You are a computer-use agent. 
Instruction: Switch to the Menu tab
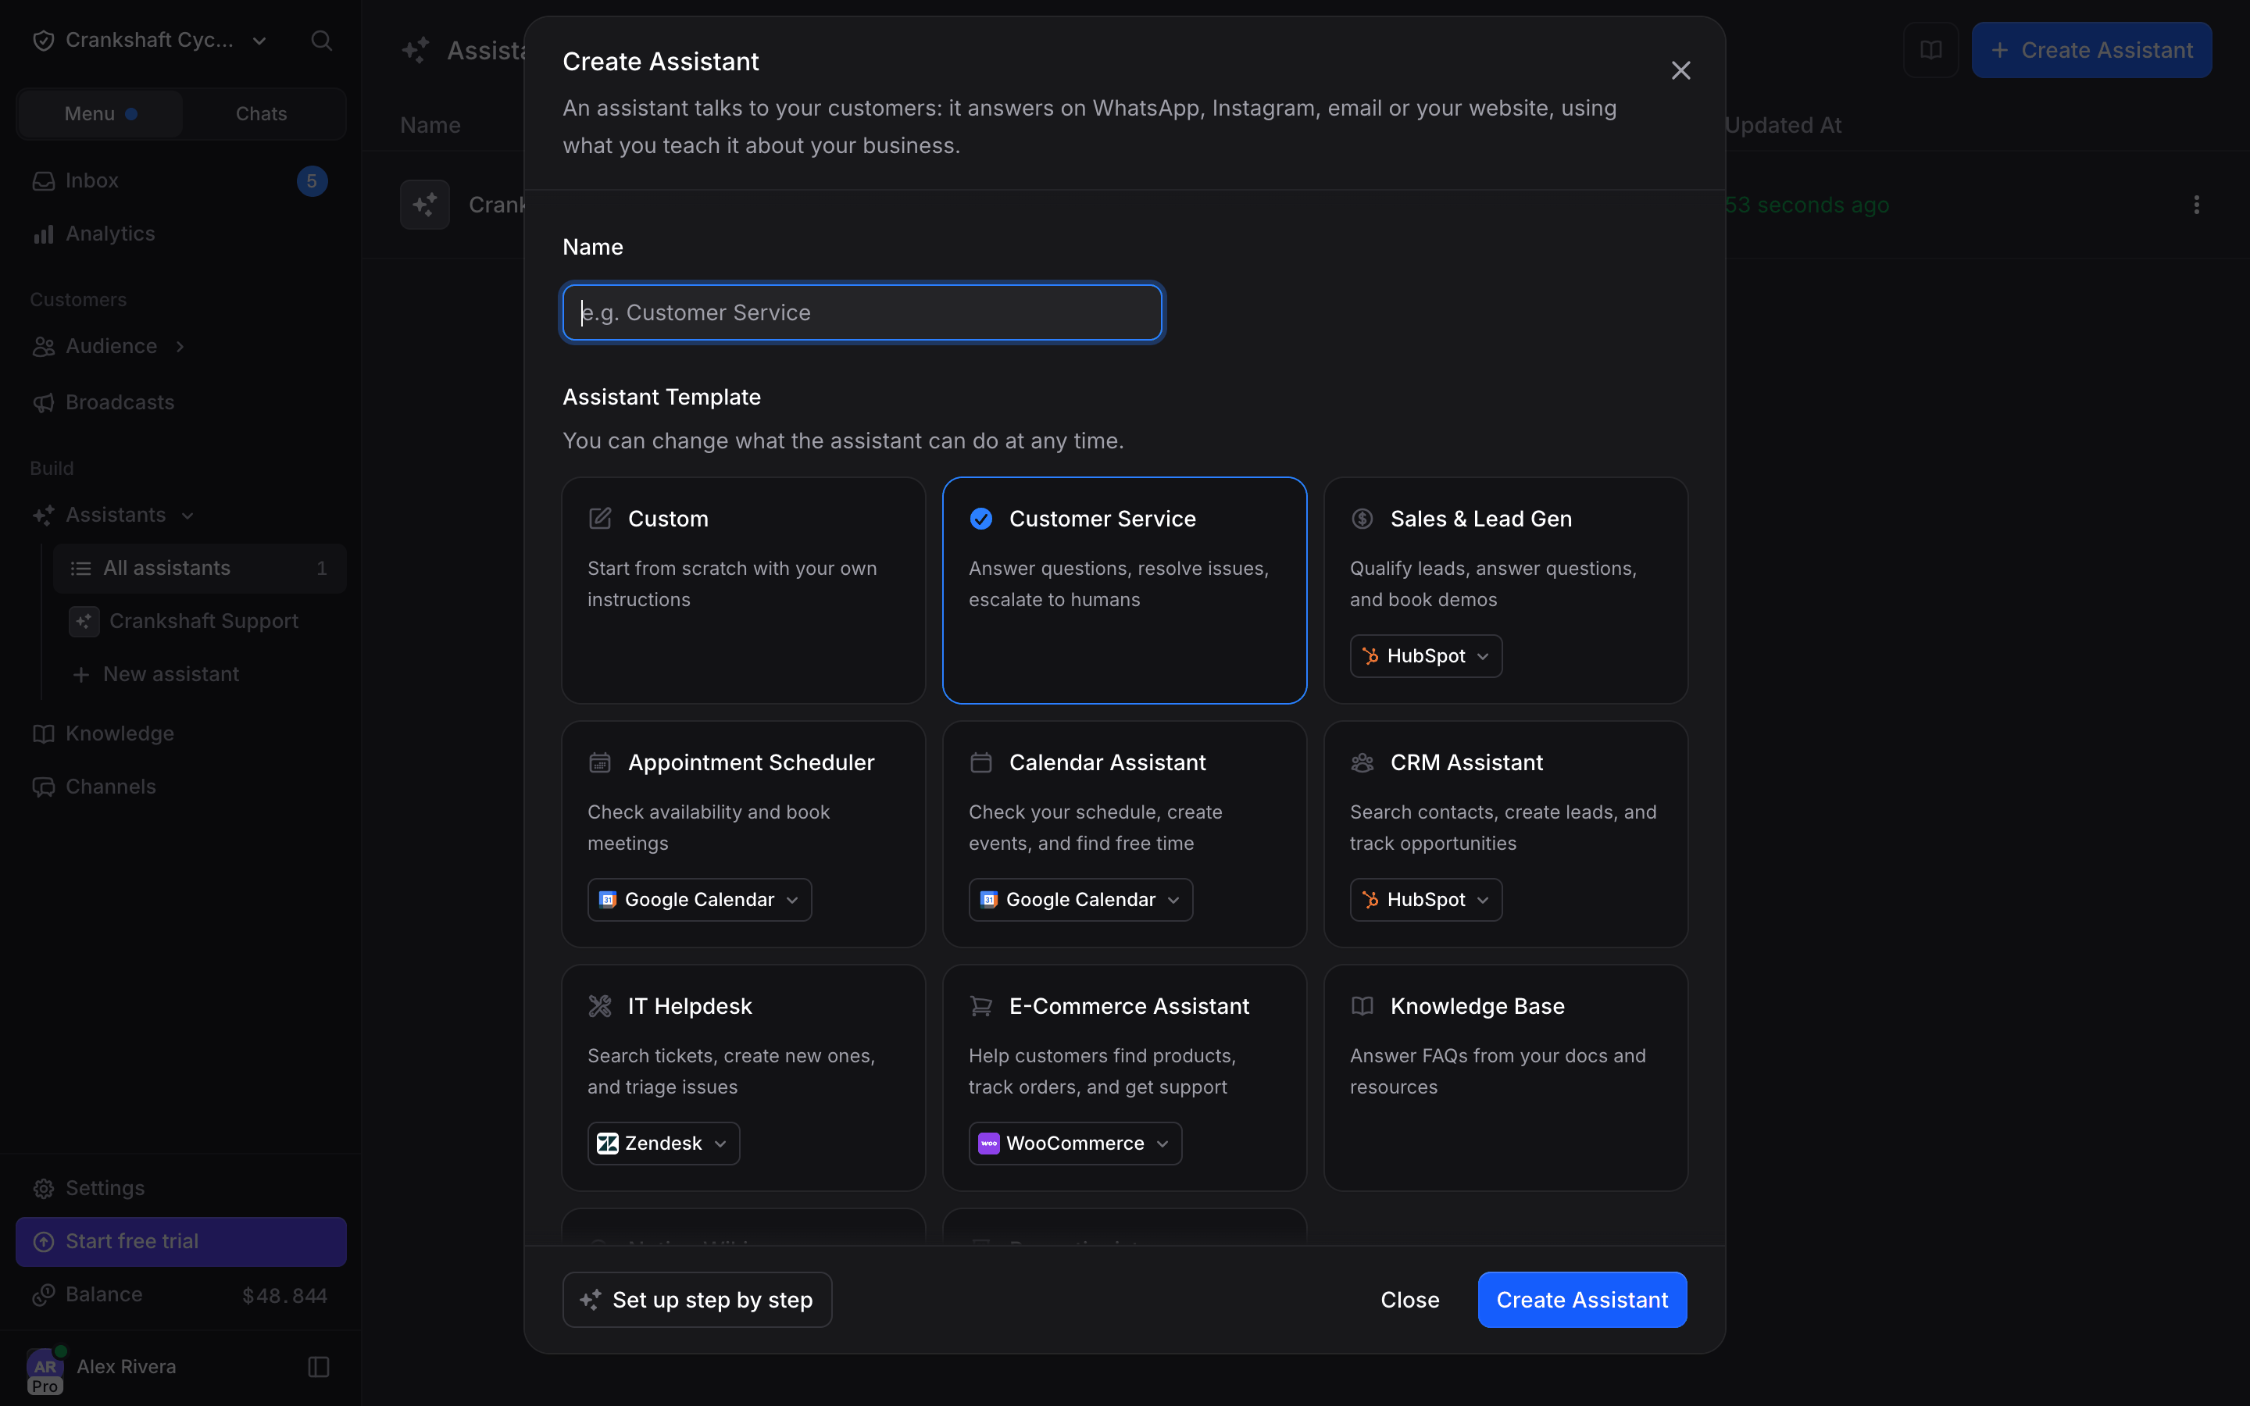click(x=101, y=113)
